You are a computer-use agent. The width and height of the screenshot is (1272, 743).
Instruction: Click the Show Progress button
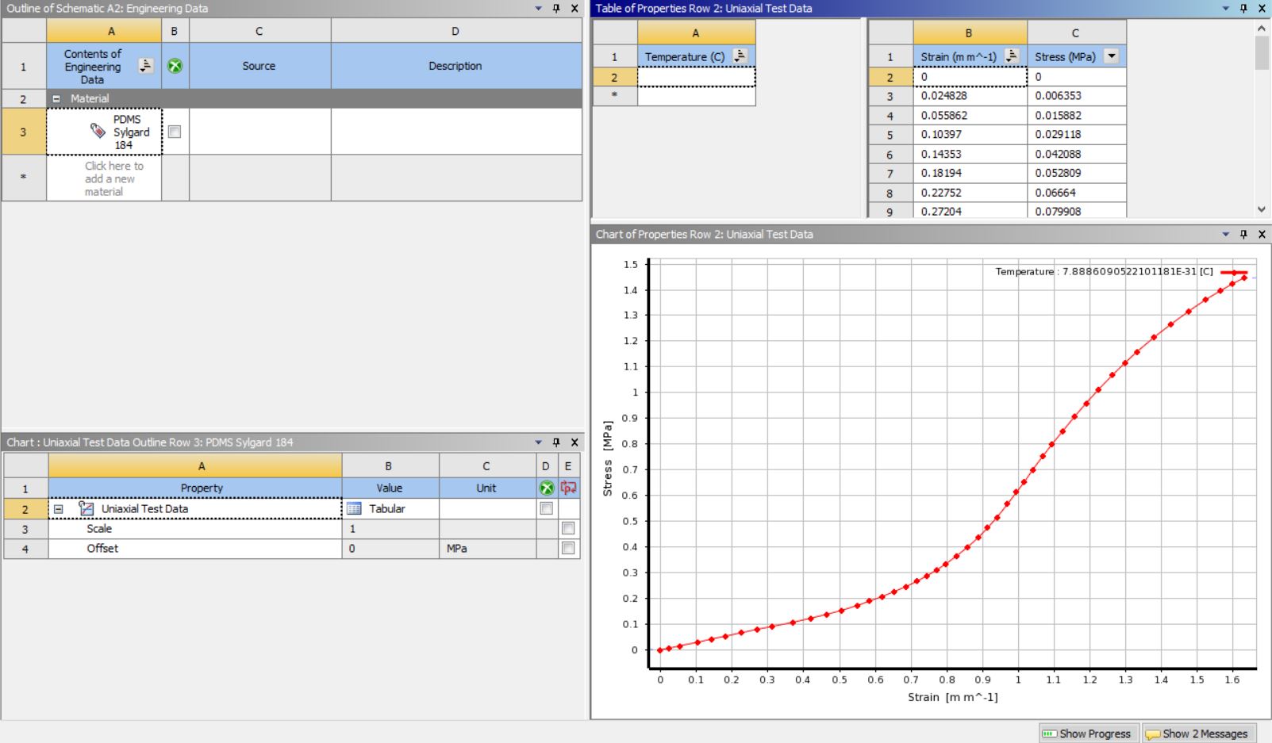(1088, 733)
